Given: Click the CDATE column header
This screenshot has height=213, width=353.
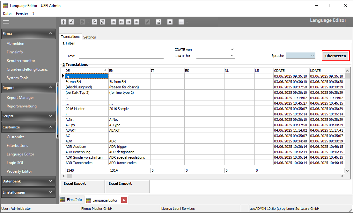Looking at the screenshot, I should point(291,71).
